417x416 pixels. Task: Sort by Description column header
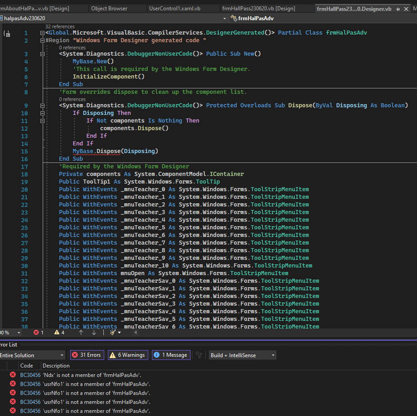[x=56, y=366]
